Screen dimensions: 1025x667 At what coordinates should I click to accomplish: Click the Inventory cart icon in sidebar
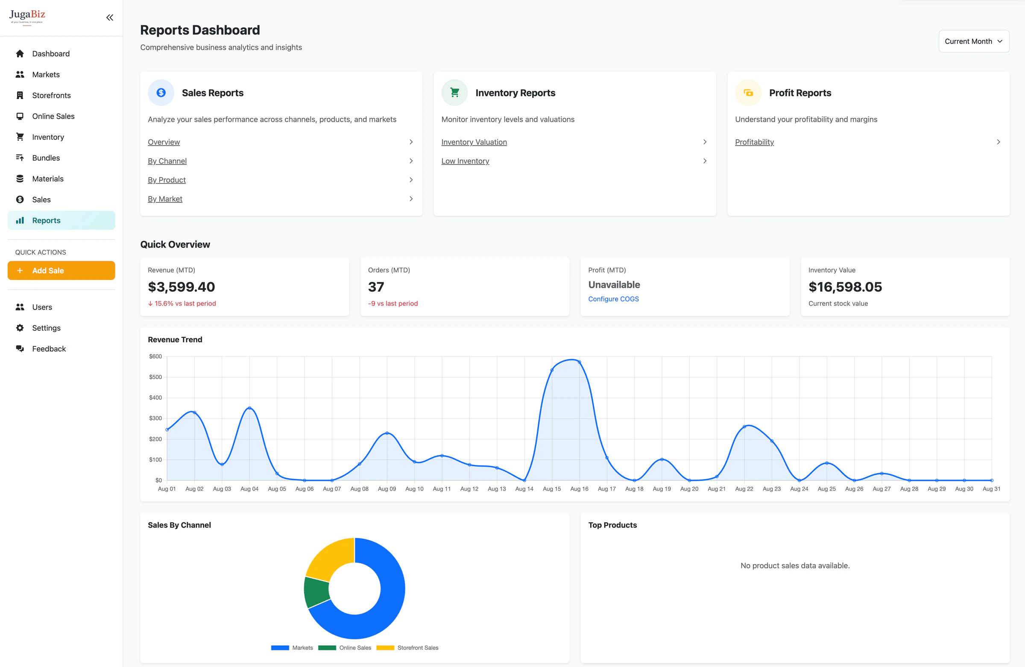pyautogui.click(x=20, y=137)
